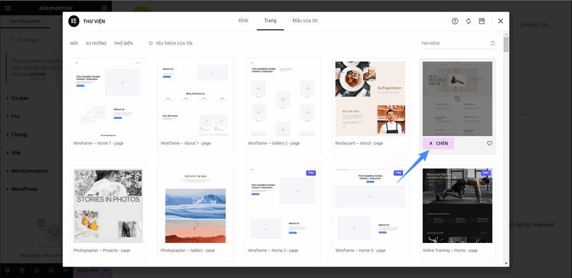This screenshot has width=572, height=278.
Task: Click PRO badge on Wireframe Home 2 card
Action: pyautogui.click(x=311, y=173)
